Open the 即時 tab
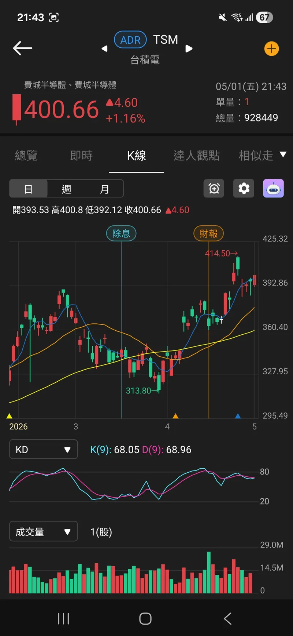 click(x=81, y=156)
